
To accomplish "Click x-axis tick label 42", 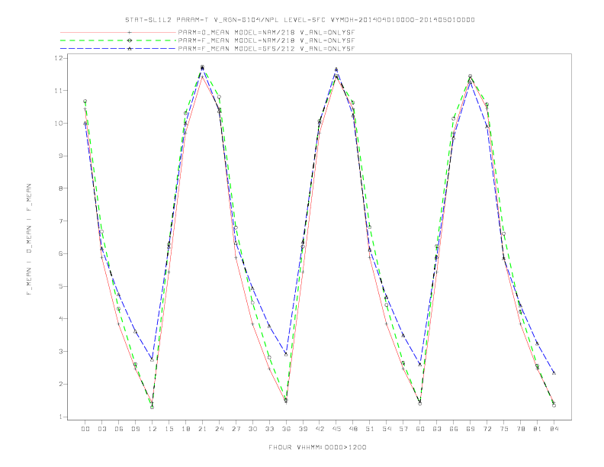I will (x=320, y=429).
